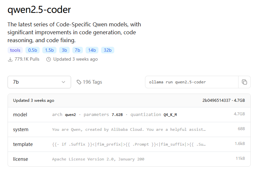Click the tag icon beside 196 Tags

(79, 82)
